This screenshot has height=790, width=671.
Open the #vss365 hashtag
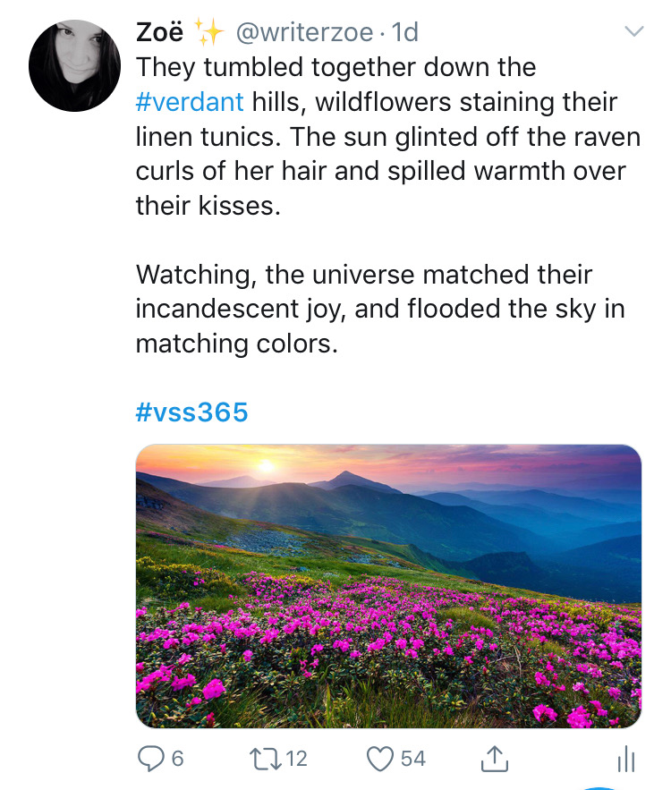coord(192,412)
